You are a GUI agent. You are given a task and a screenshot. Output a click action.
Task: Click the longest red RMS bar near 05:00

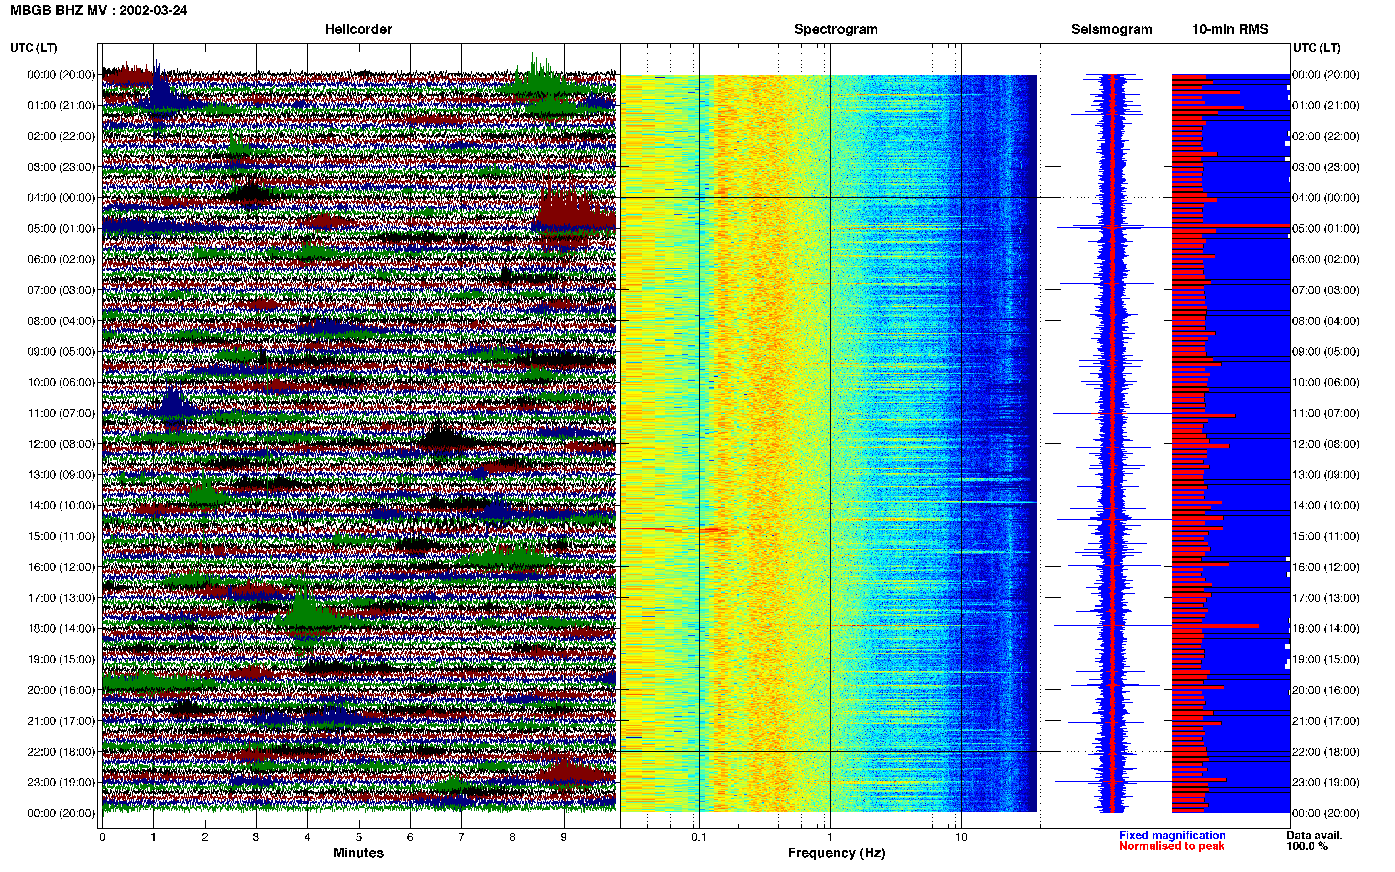click(1230, 226)
